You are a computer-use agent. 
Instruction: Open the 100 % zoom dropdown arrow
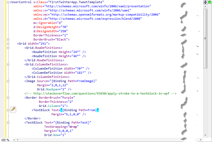(x=14, y=140)
